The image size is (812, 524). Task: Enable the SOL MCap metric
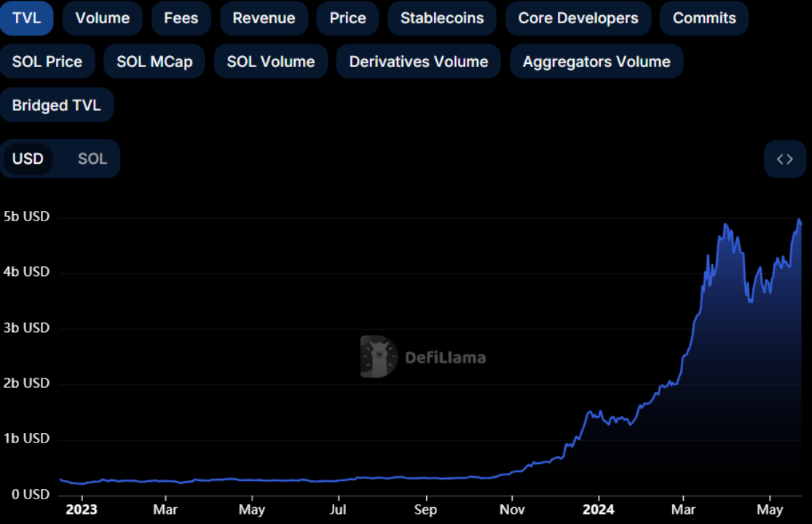[x=154, y=62]
